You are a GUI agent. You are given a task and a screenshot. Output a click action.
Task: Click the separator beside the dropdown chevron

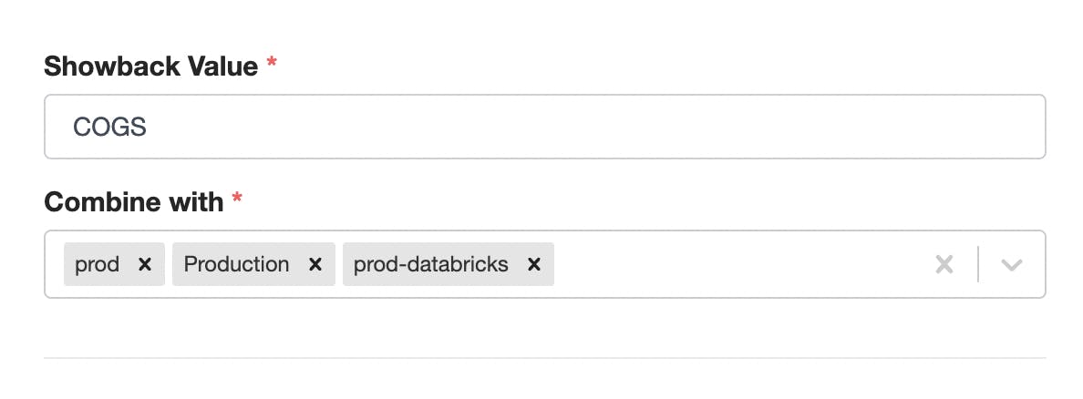coord(978,264)
